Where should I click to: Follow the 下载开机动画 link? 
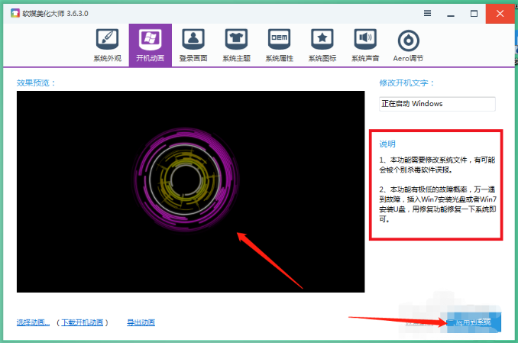(x=83, y=322)
